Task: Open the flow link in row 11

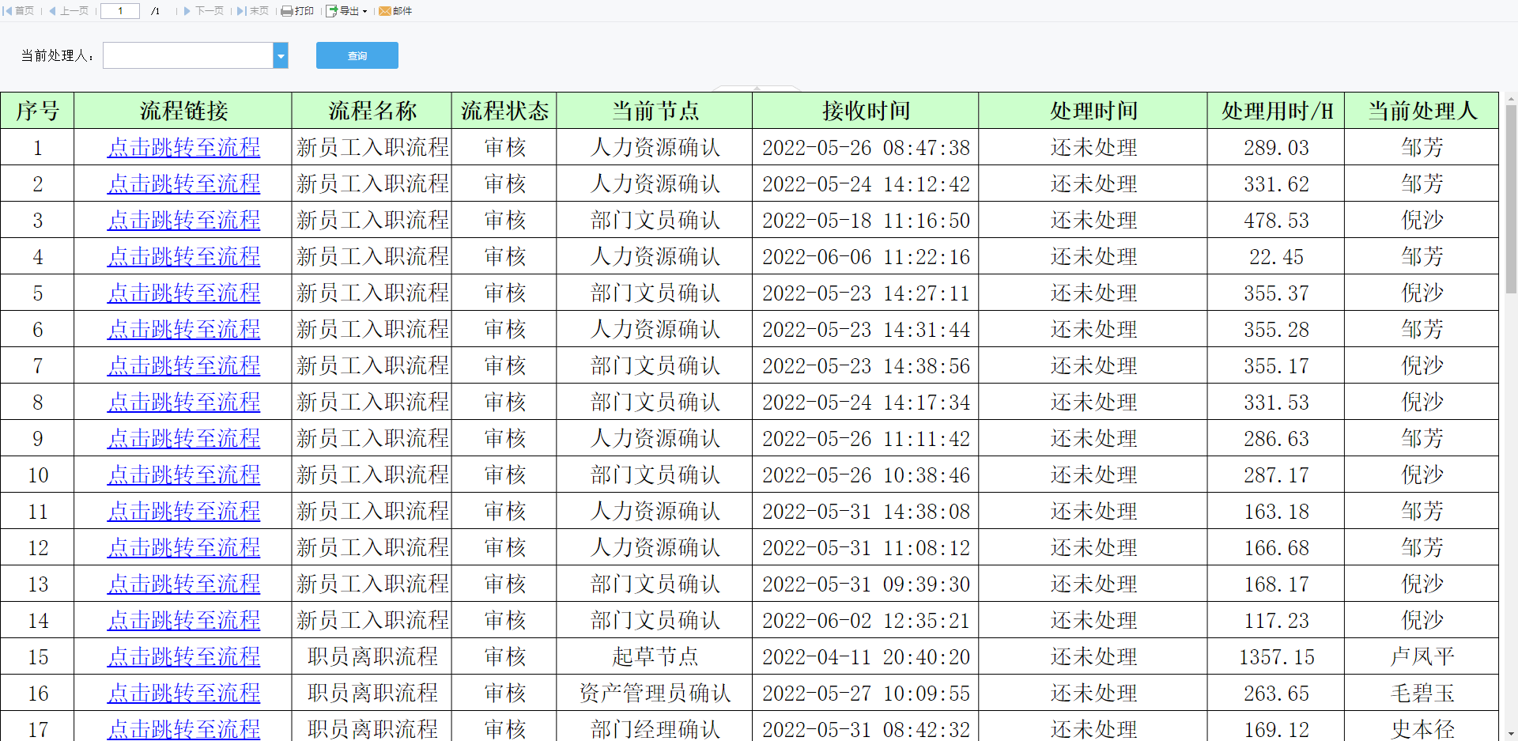Action: tap(183, 511)
